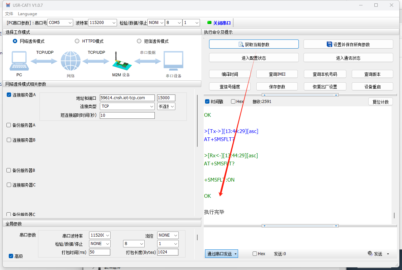Screen dimensions: 402x270
Task: Open the 文件 menu
Action: (x=9, y=14)
